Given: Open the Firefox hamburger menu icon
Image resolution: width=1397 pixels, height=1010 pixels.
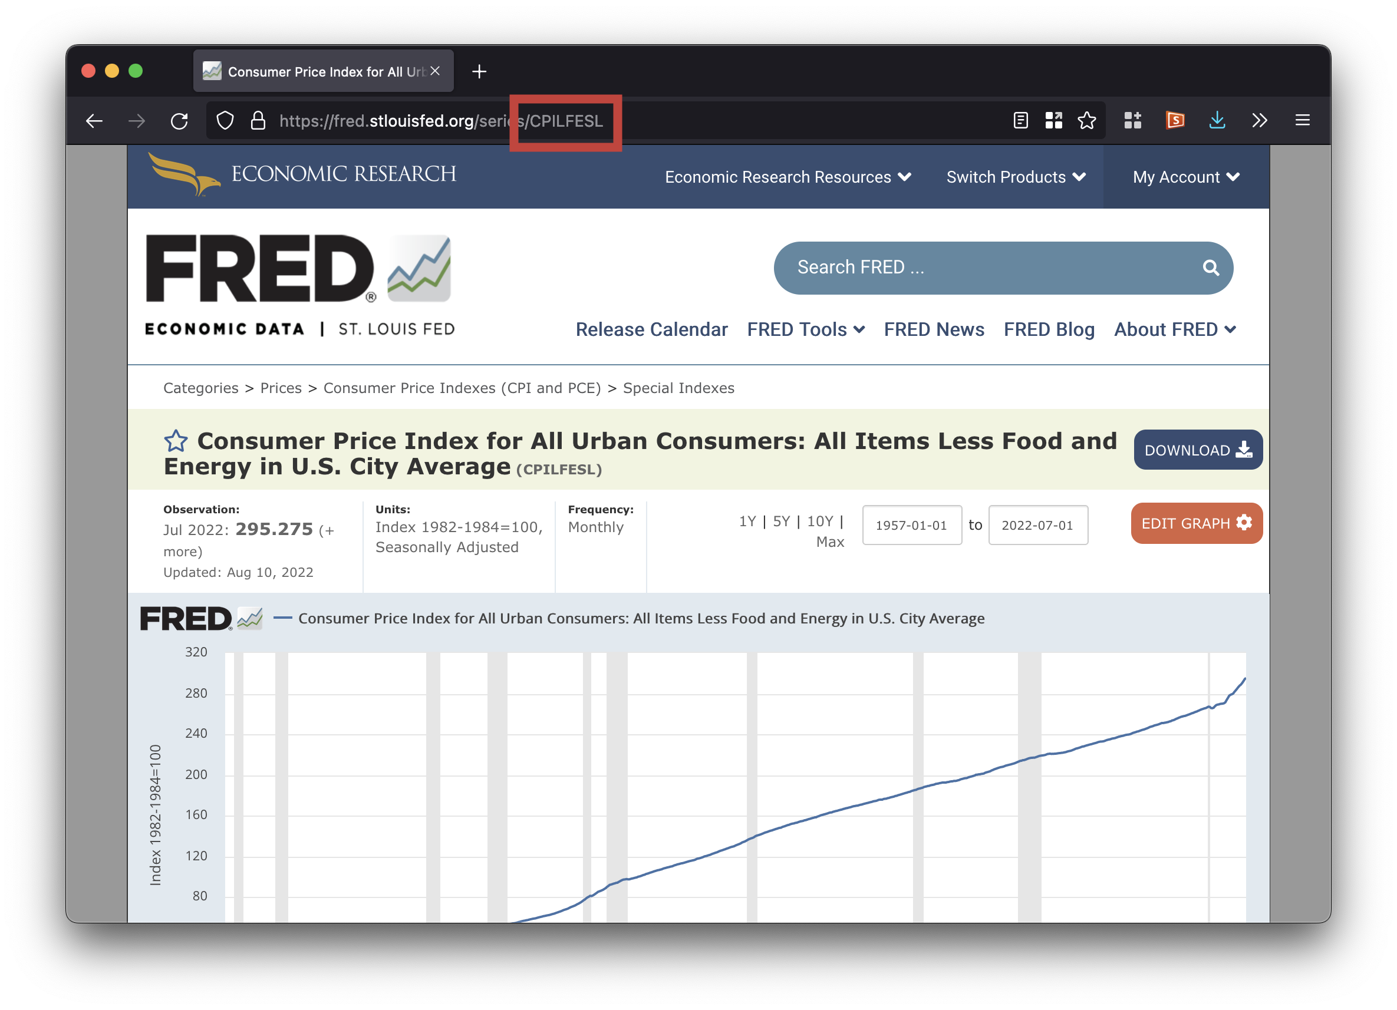Looking at the screenshot, I should point(1302,120).
